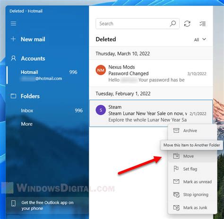224x219 pixels.
Task: Click the person icon next to Accounts
Action: [x=13, y=58]
